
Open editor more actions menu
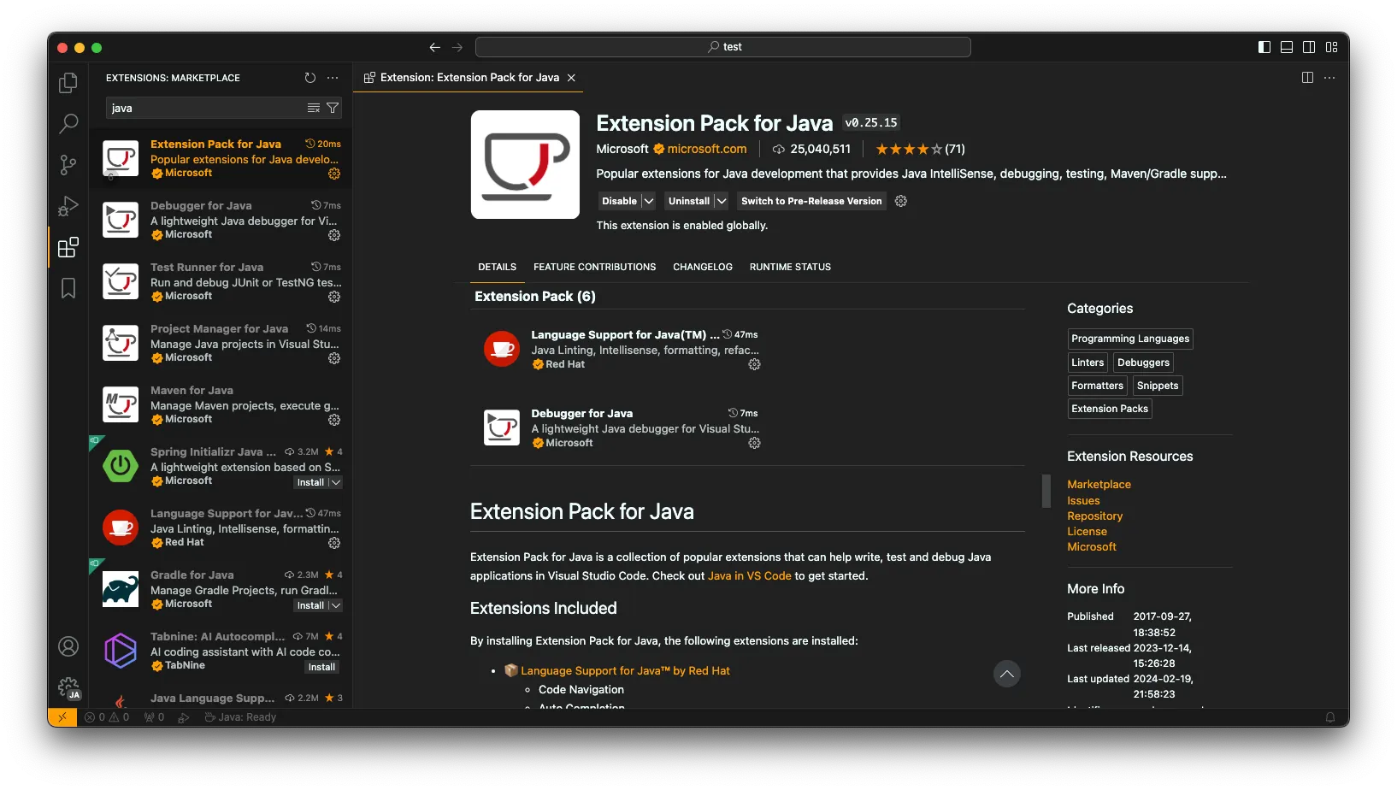(x=1329, y=78)
